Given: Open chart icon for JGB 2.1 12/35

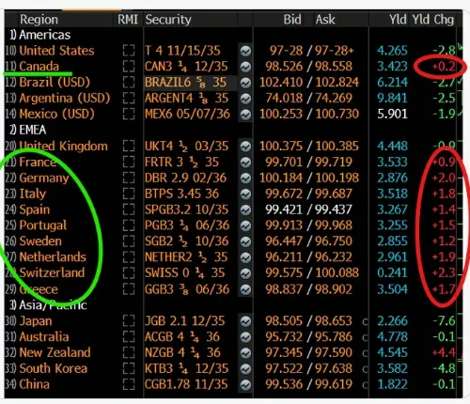Looking at the screenshot, I should point(245,321).
